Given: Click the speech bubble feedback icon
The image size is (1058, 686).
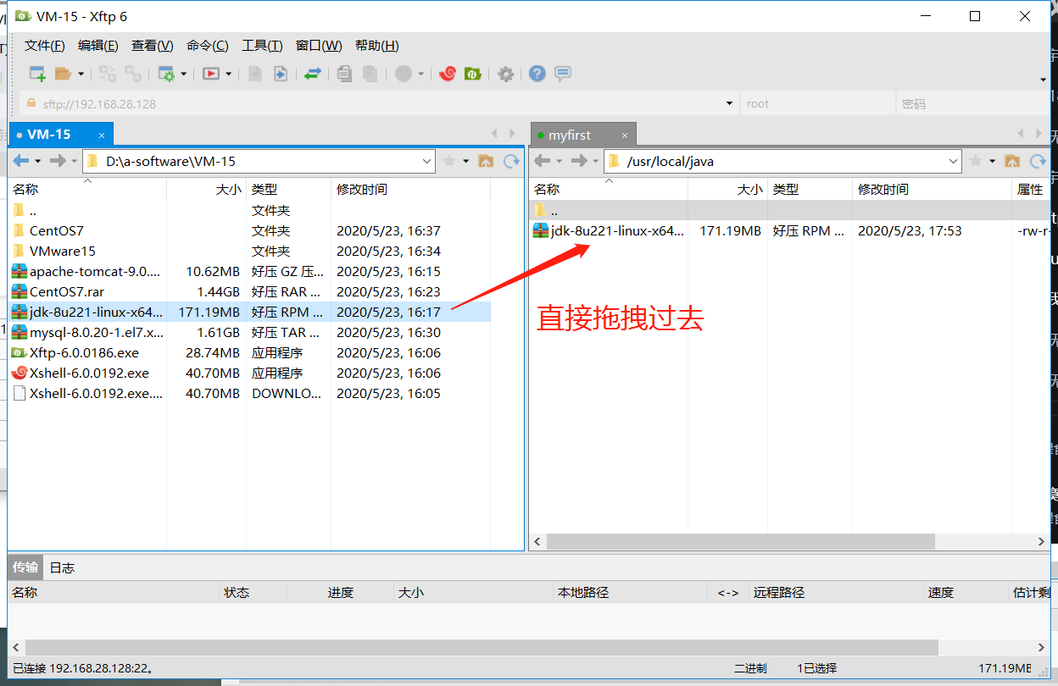Looking at the screenshot, I should click(x=563, y=74).
